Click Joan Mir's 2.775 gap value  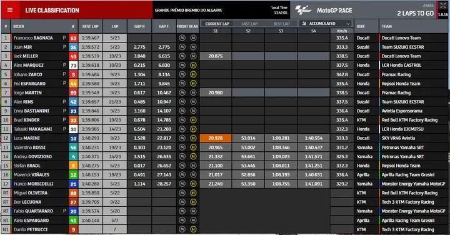pyautogui.click(x=139, y=47)
